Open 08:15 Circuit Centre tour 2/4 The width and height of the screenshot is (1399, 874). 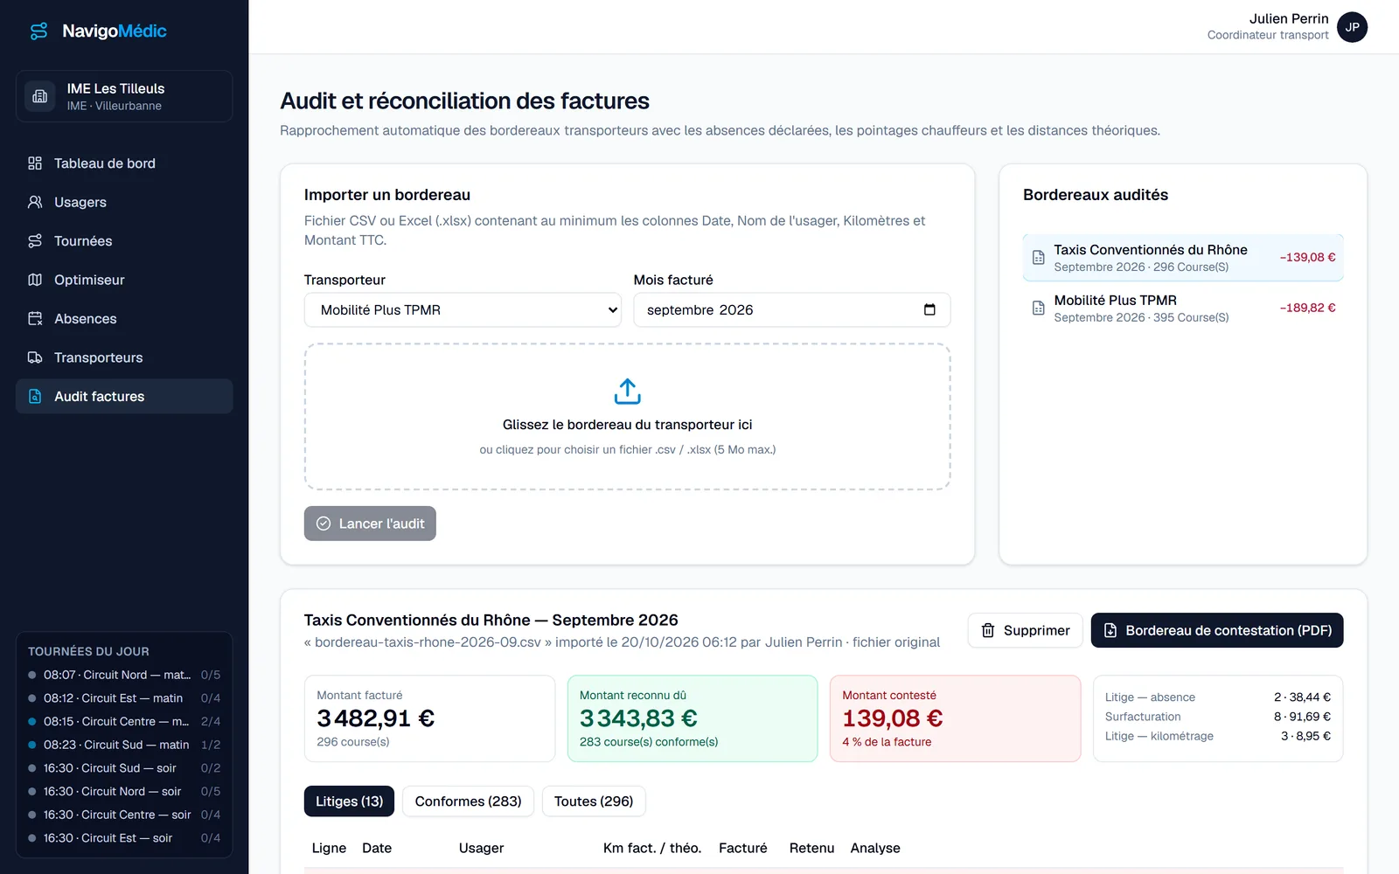coord(124,721)
